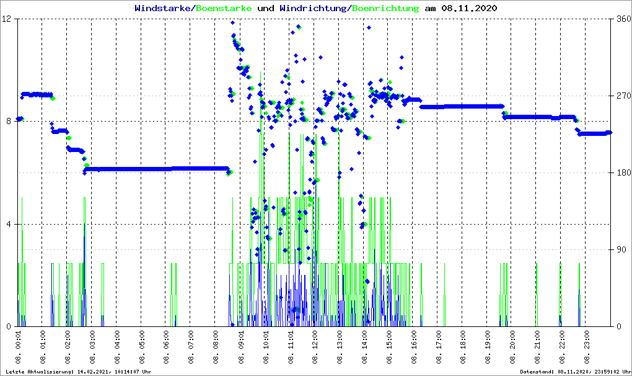This screenshot has width=632, height=376.
Task: Click left axis value 8
Action: (9, 122)
